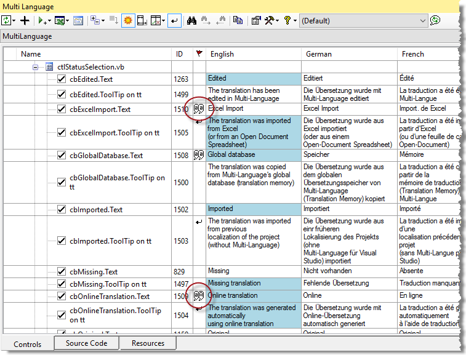Click the column-width fit icon in toolbar
466x355 pixels.
click(142, 20)
